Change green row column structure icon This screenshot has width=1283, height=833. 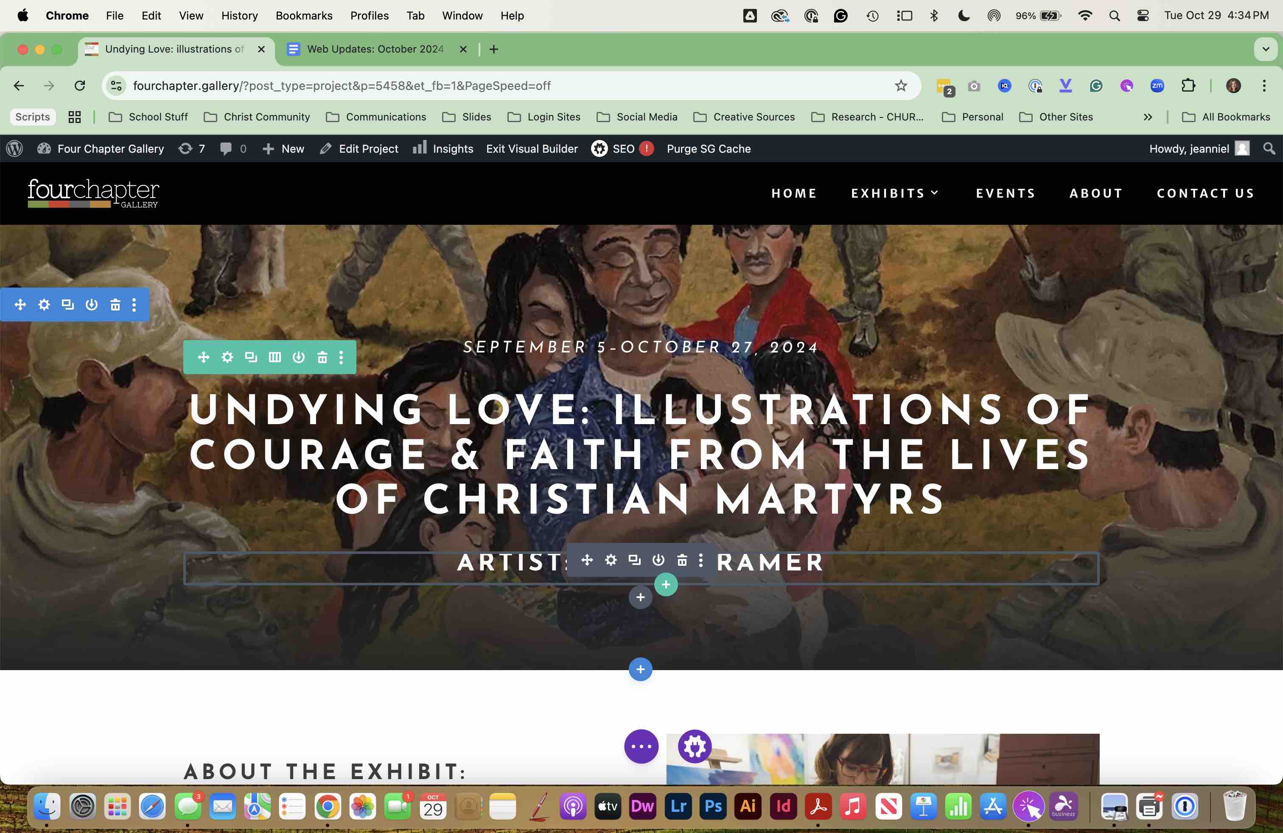click(275, 357)
